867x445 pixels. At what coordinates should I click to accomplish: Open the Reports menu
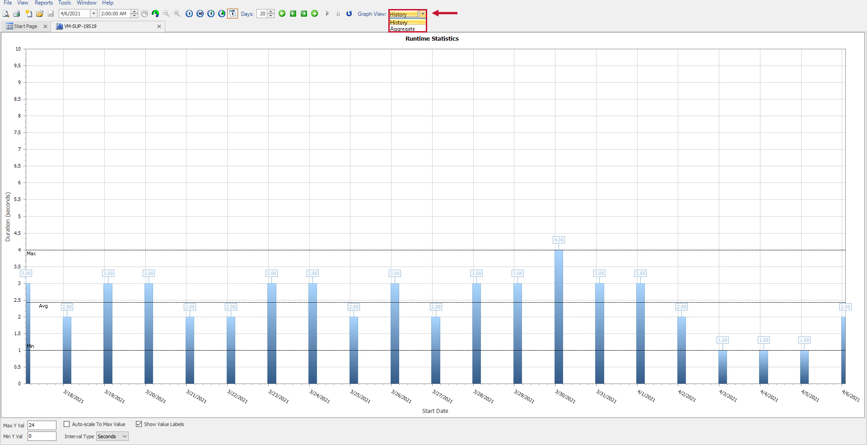click(x=44, y=3)
